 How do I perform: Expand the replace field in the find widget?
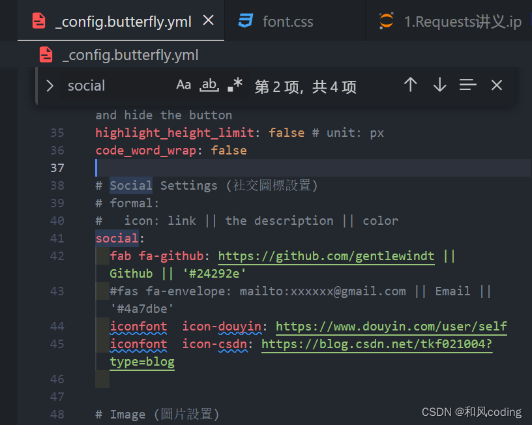click(x=50, y=86)
